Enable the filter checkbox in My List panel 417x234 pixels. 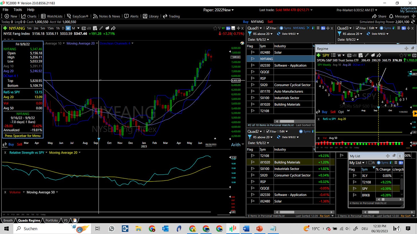[x=370, y=163]
